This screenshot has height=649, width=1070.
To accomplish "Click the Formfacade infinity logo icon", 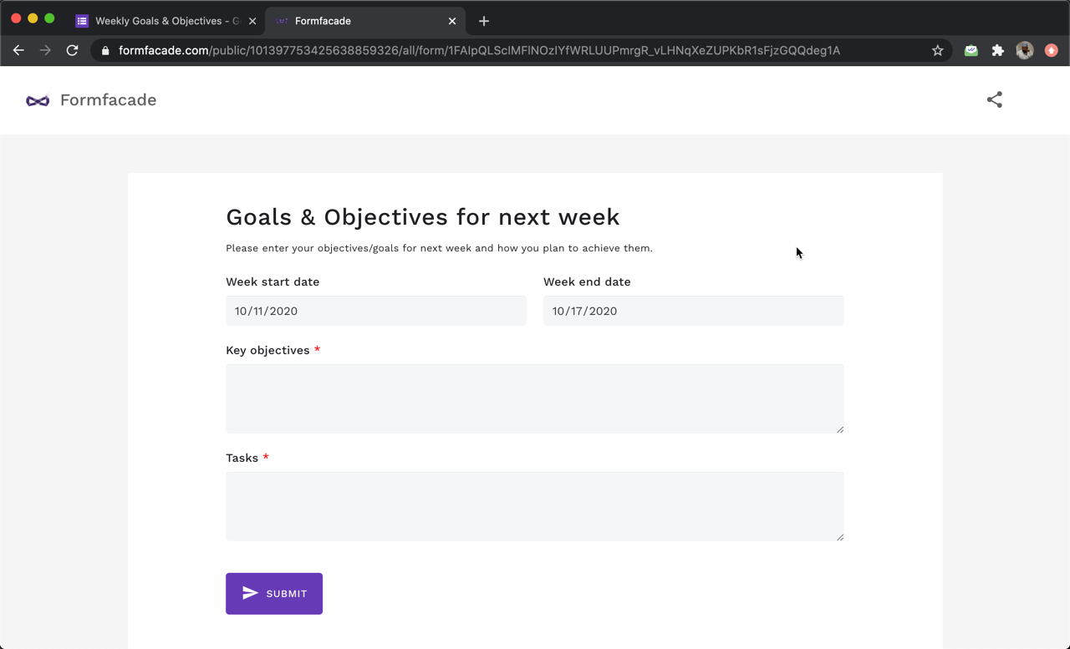I will tap(38, 100).
